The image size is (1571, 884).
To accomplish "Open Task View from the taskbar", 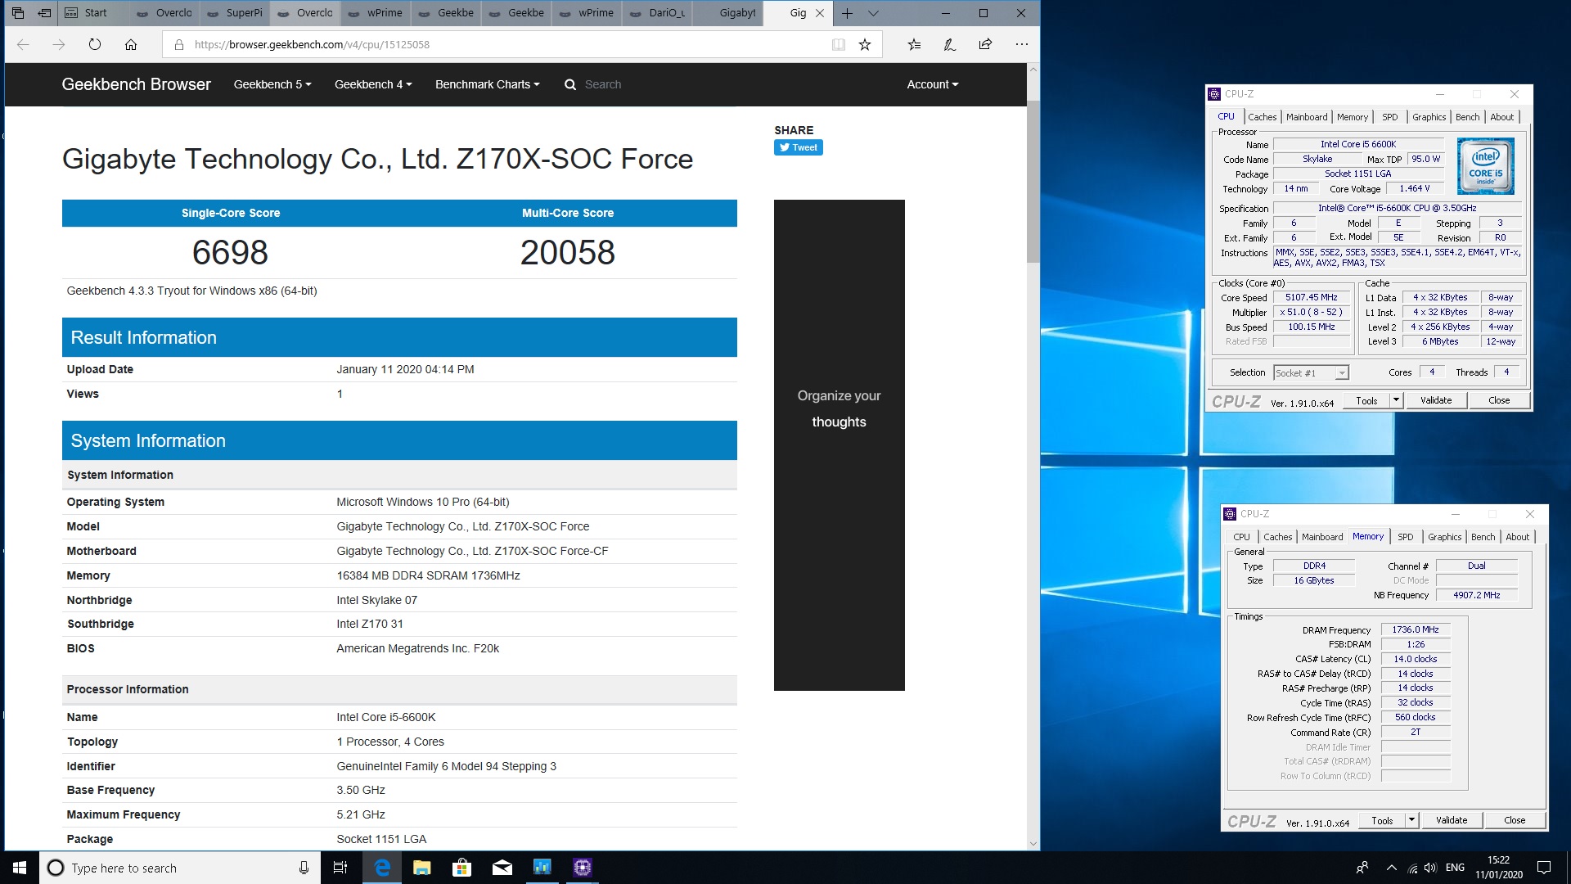I will coord(340,868).
